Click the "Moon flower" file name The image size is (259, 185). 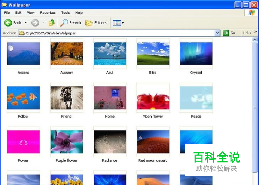click(153, 116)
